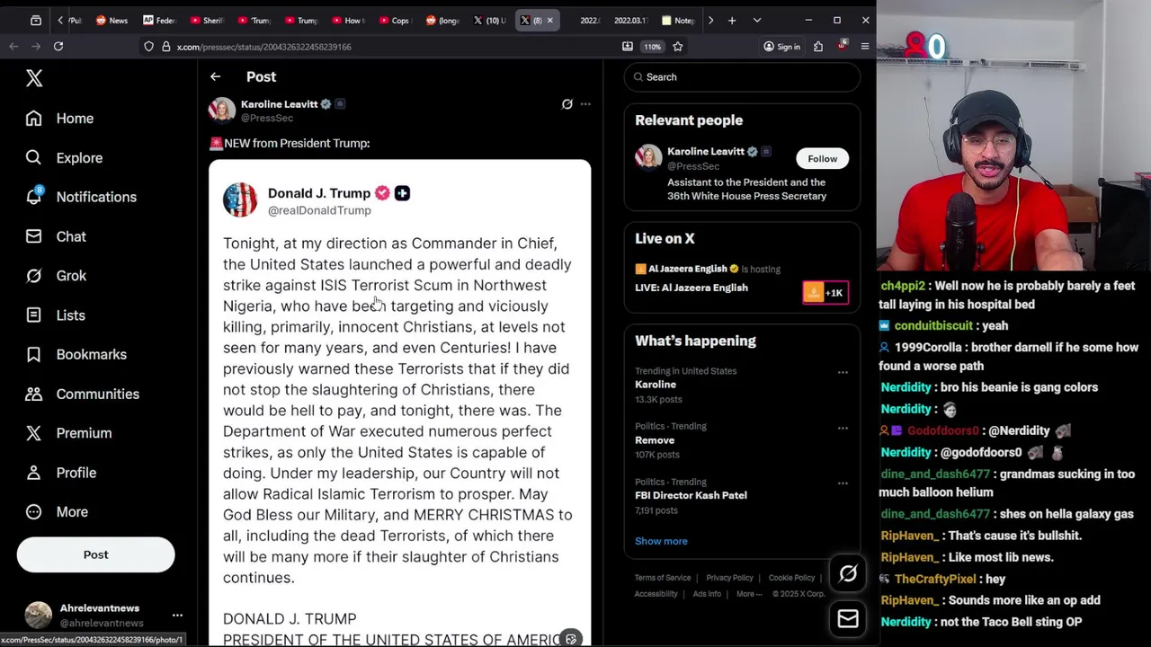Click the embedded image expand icon
This screenshot has width=1151, height=647.
pos(570,639)
